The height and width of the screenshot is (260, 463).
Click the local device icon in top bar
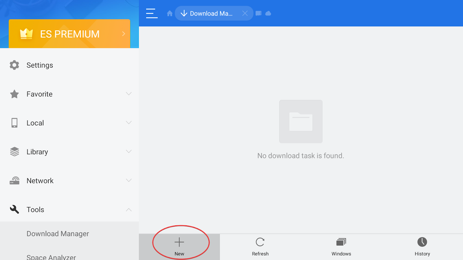click(258, 13)
